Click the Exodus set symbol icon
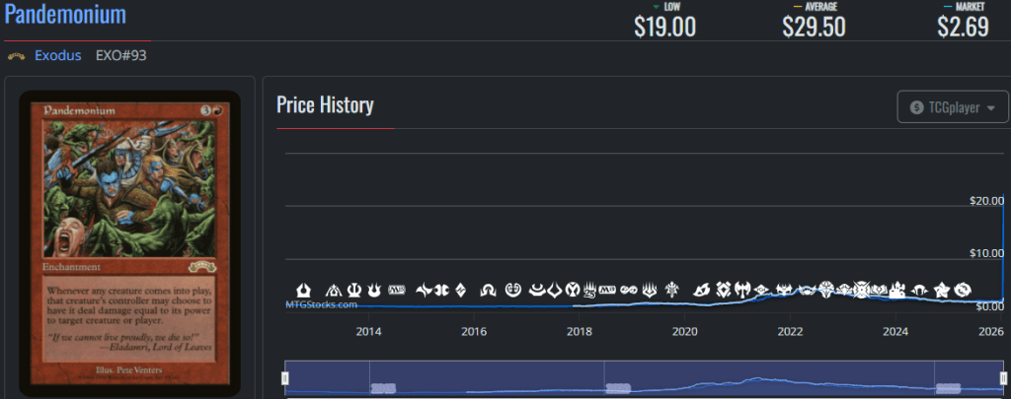 [x=16, y=56]
